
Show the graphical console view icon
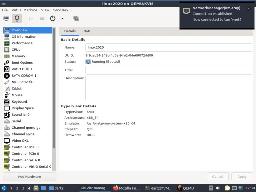coord(6,18)
